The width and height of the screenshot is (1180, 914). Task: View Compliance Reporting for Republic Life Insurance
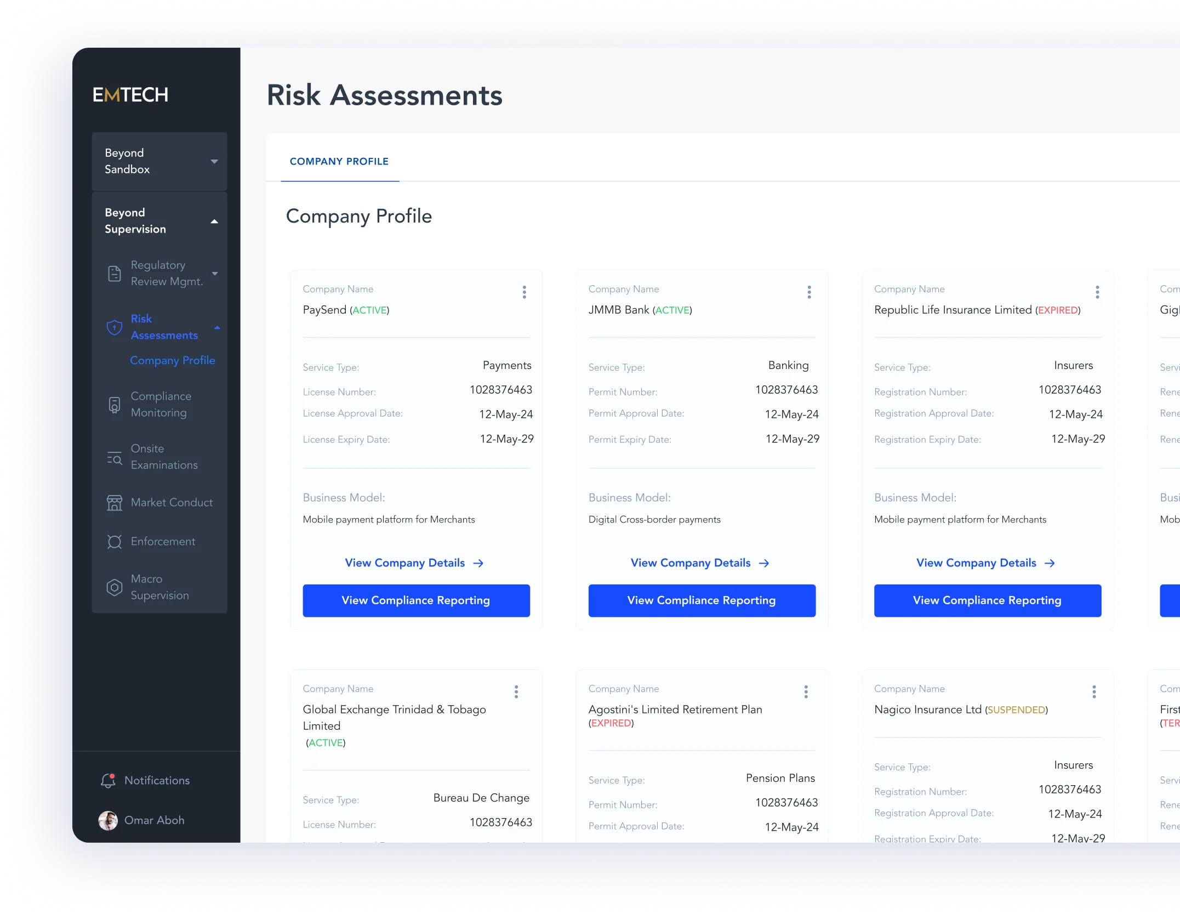click(987, 600)
